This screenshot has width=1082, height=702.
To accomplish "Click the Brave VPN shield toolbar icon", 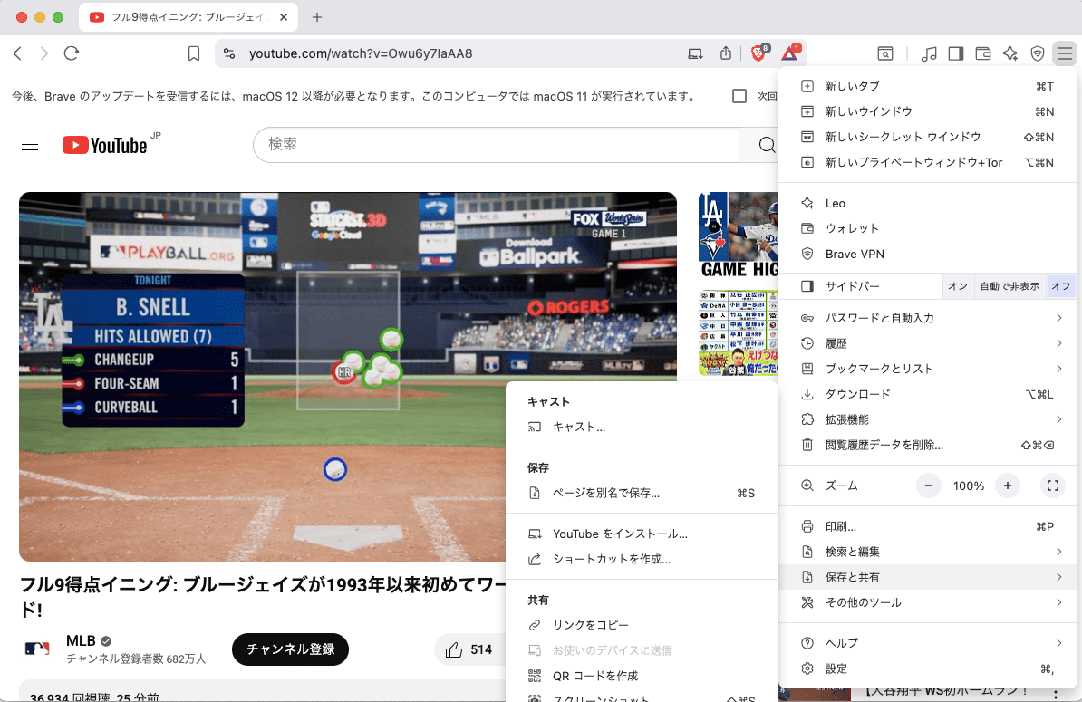I will coord(1038,53).
